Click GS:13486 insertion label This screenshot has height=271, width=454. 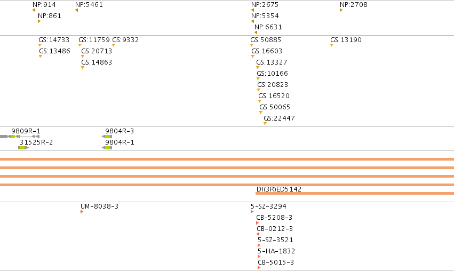[55, 51]
